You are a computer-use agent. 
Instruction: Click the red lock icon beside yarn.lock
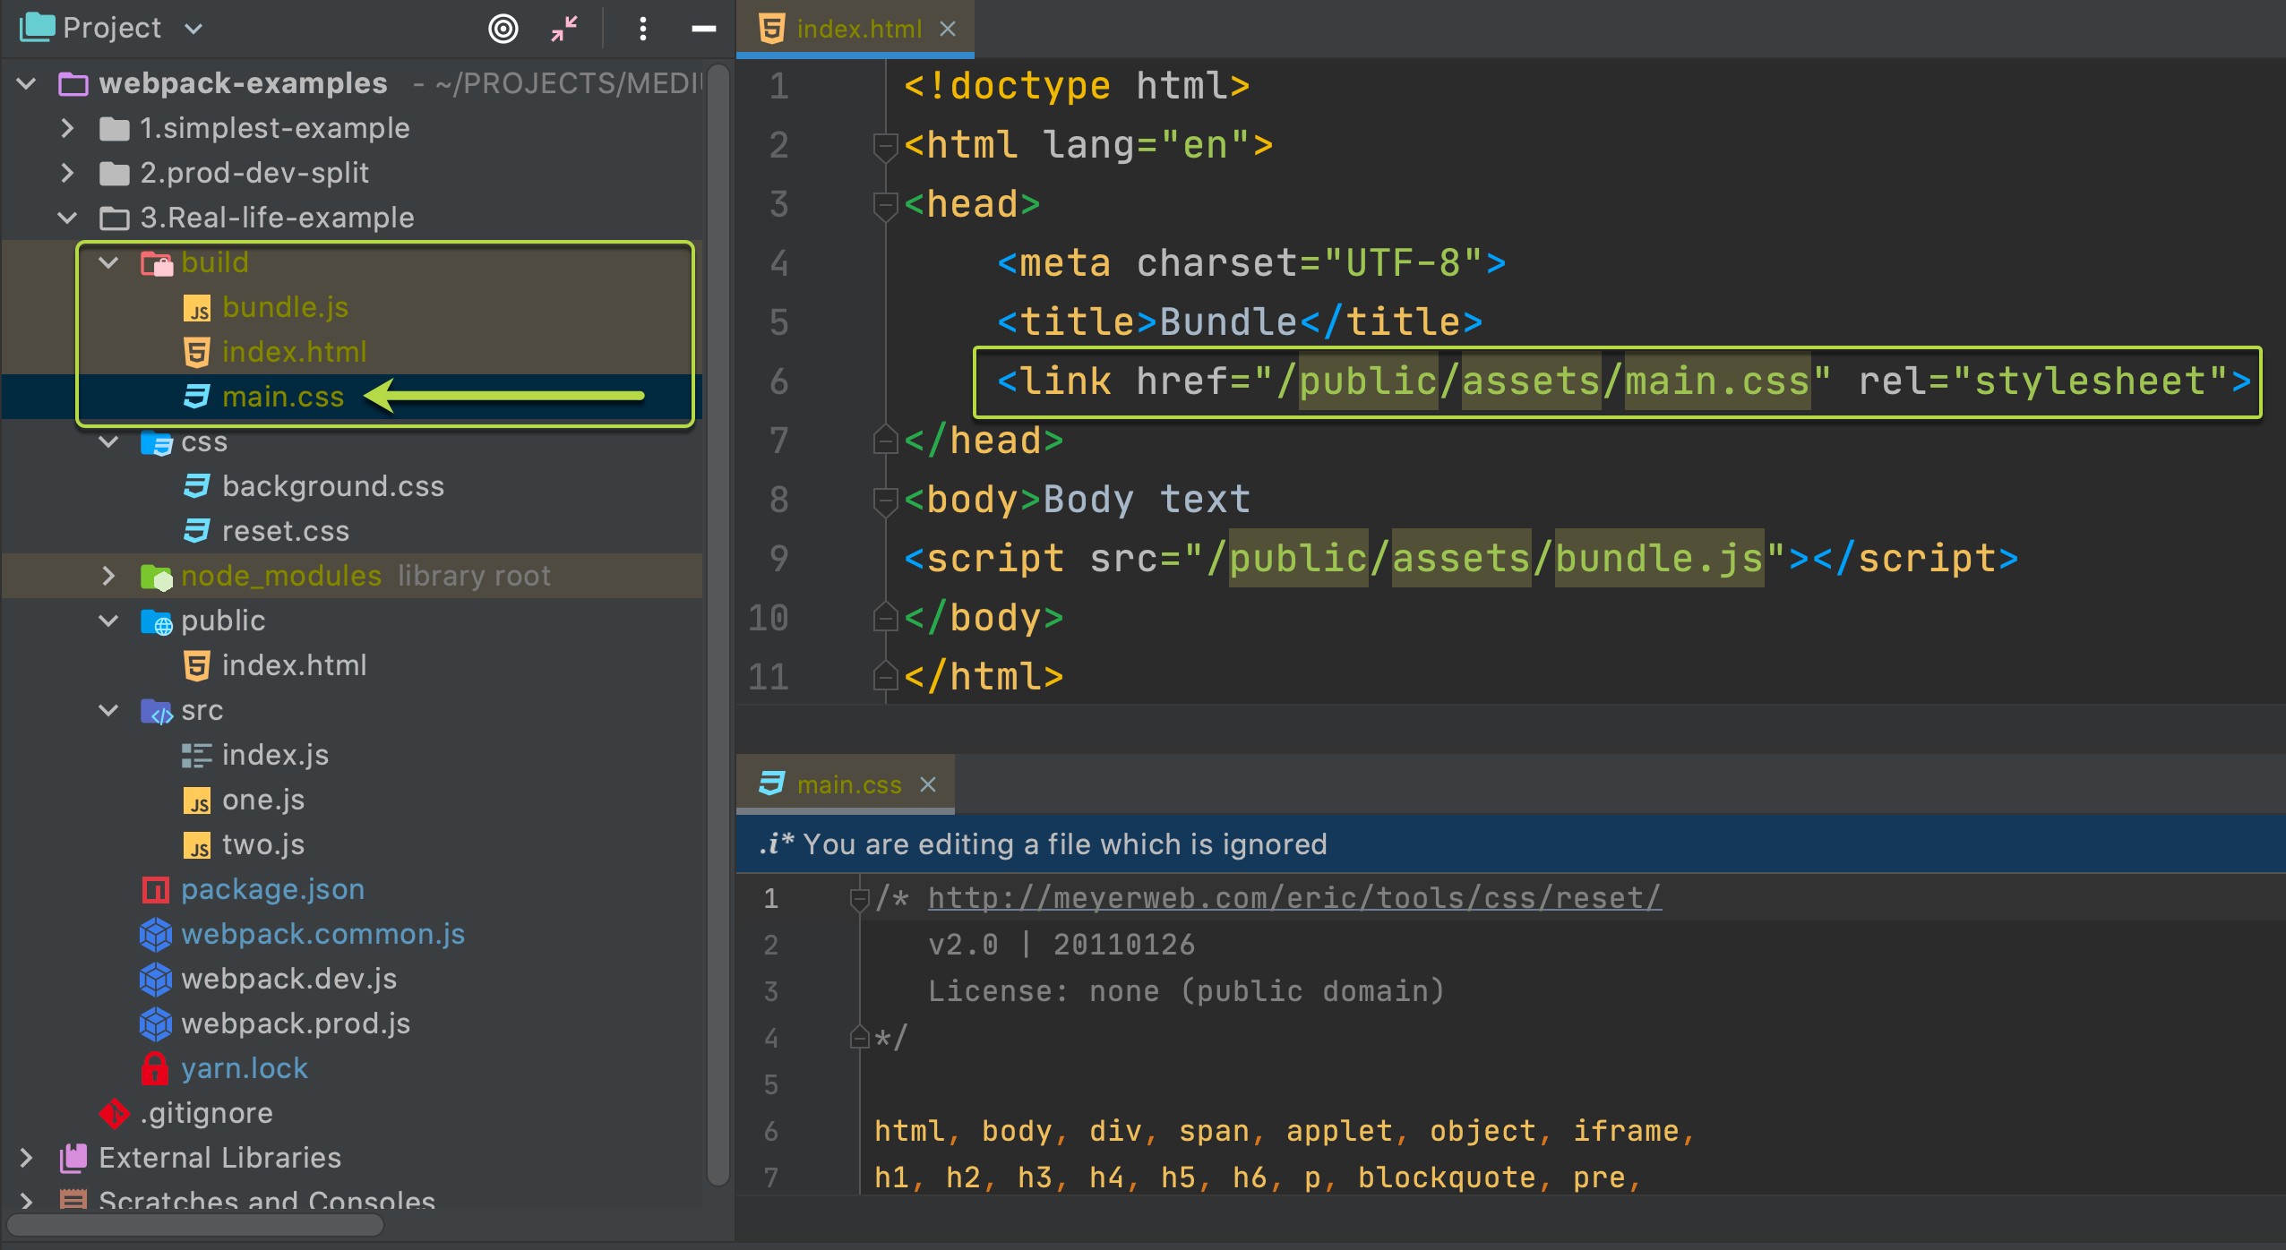(x=155, y=1068)
